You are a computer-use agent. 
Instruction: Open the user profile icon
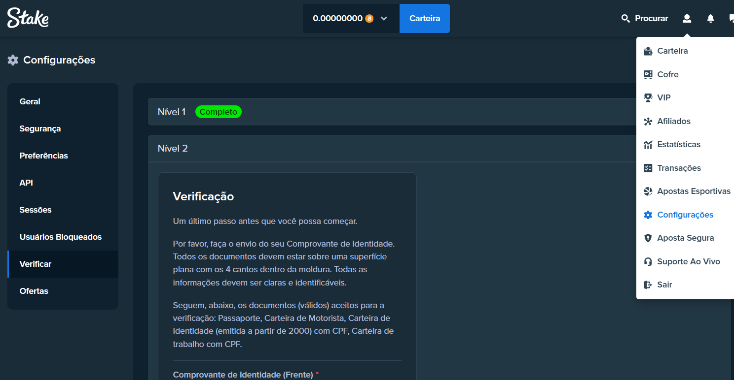pos(687,18)
